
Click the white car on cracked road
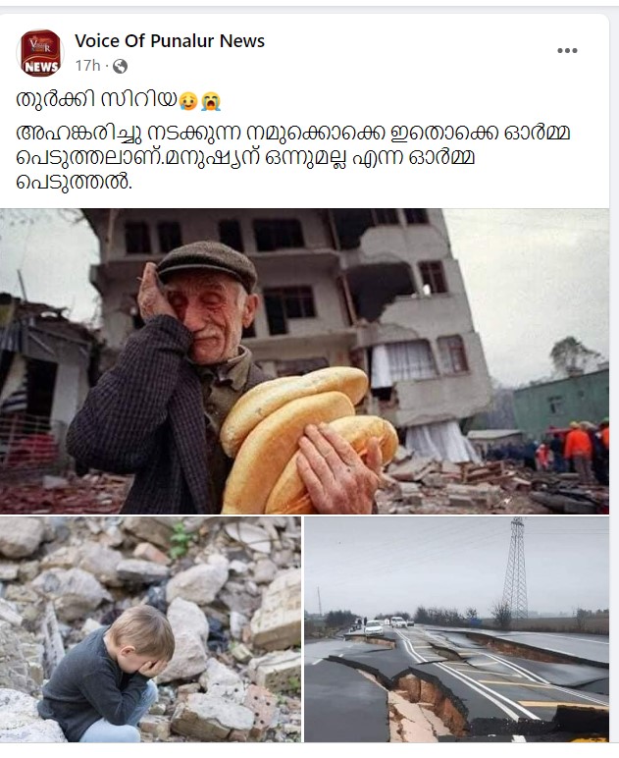tap(374, 627)
